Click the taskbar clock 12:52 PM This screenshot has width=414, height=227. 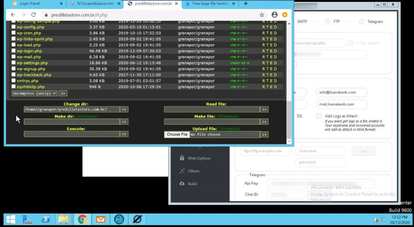401,217
